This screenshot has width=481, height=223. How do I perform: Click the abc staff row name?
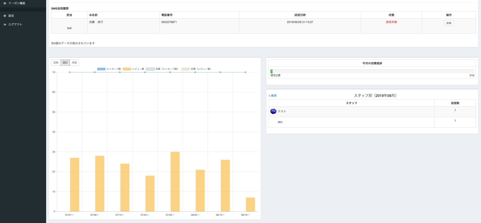280,122
